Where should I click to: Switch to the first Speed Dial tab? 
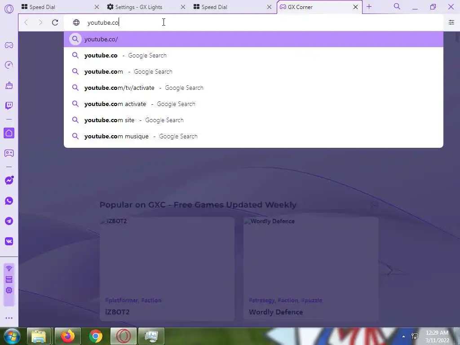point(60,7)
